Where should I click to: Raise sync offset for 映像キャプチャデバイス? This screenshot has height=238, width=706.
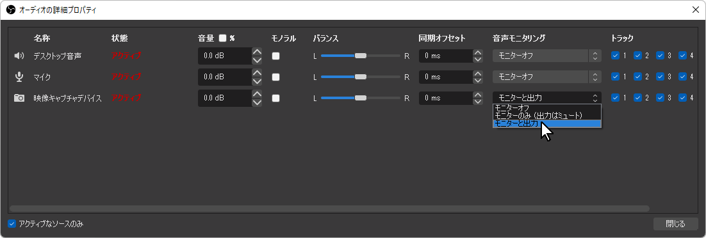tap(478, 95)
